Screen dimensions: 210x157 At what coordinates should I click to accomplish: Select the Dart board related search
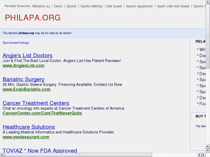[114, 6]
